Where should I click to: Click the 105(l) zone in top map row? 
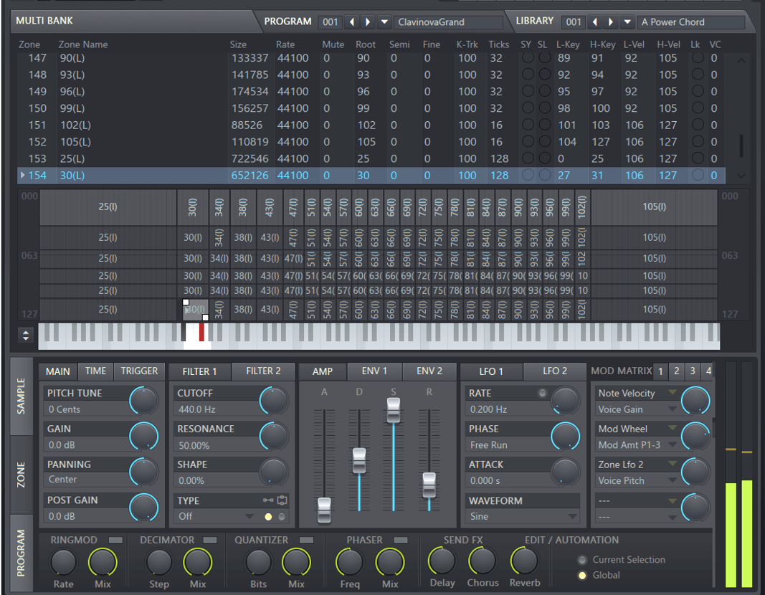[x=654, y=206]
